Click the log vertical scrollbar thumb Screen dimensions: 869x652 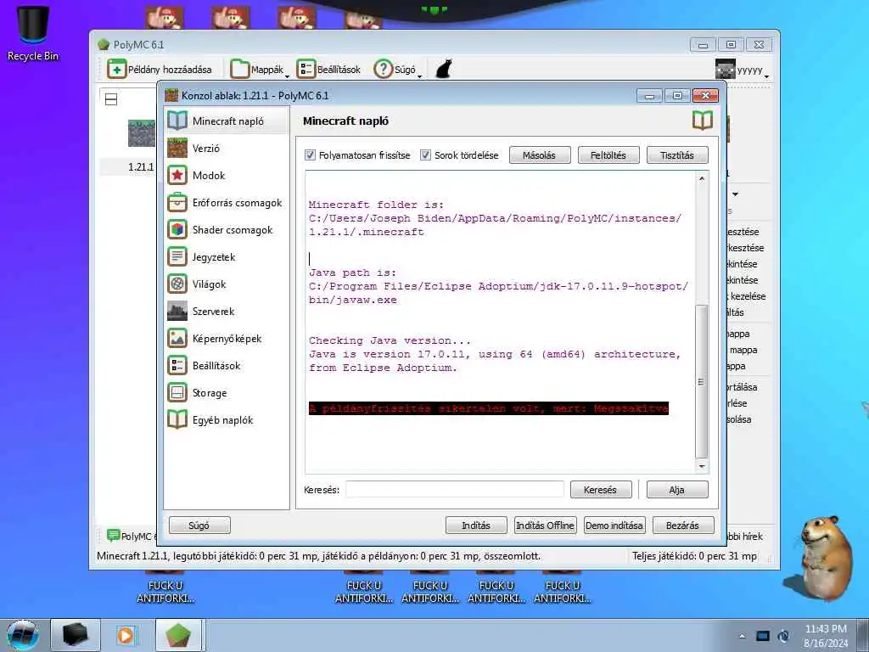702,382
